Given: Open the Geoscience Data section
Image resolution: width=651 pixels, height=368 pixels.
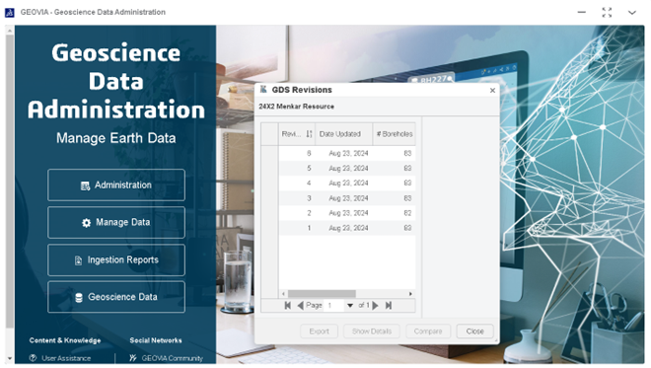Looking at the screenshot, I should click(116, 297).
